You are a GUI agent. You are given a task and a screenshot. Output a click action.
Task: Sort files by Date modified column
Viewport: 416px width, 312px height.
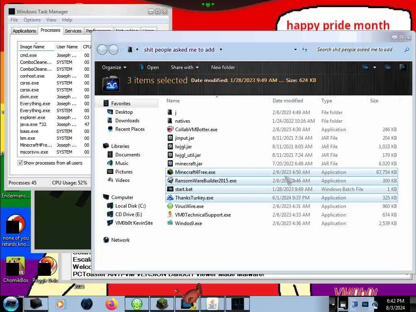point(288,101)
